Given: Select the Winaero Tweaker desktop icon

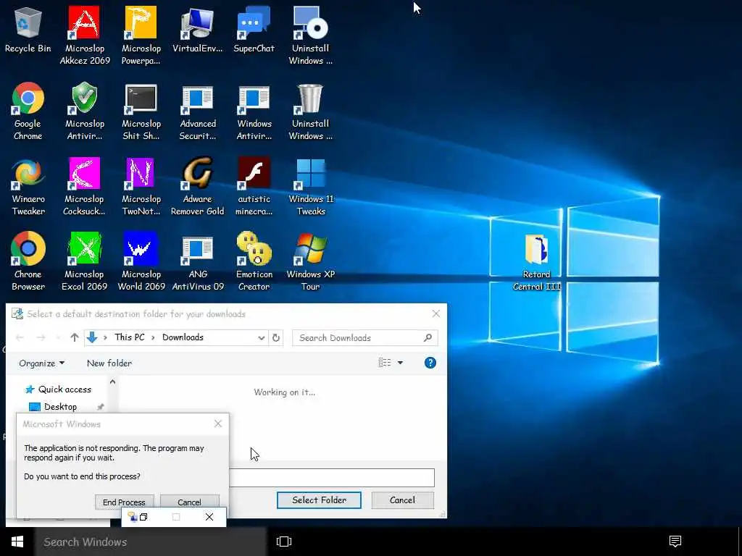Looking at the screenshot, I should point(28,186).
